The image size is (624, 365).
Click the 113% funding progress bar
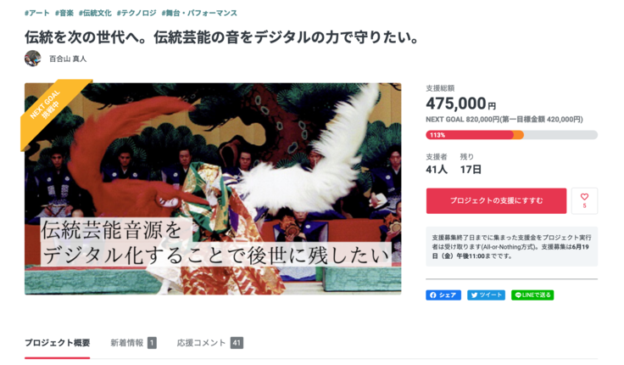tap(512, 135)
